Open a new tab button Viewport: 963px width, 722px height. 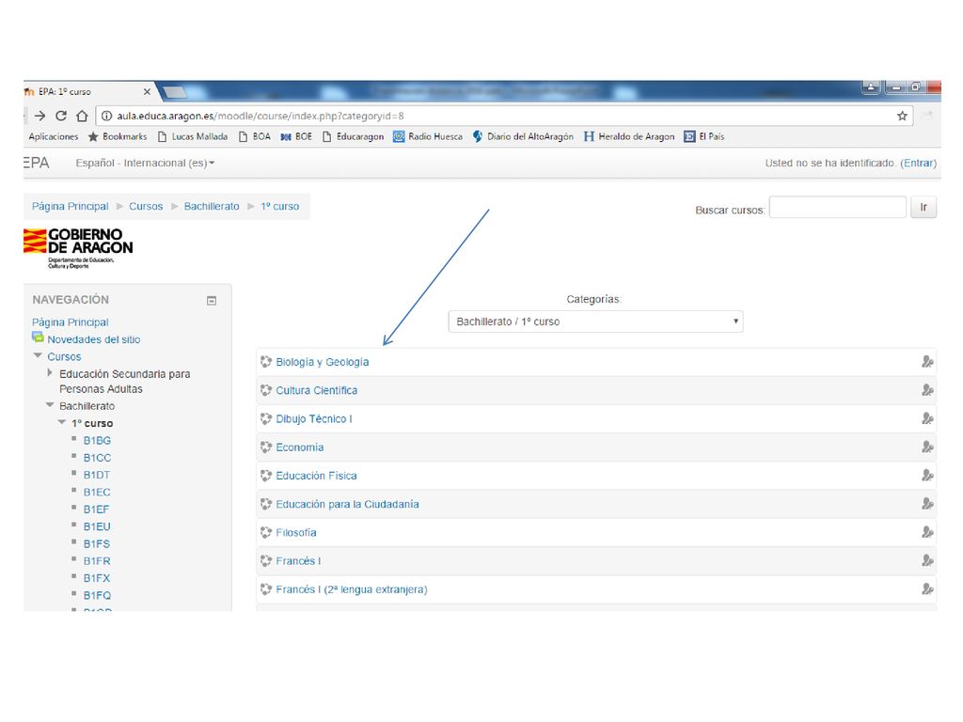[174, 93]
